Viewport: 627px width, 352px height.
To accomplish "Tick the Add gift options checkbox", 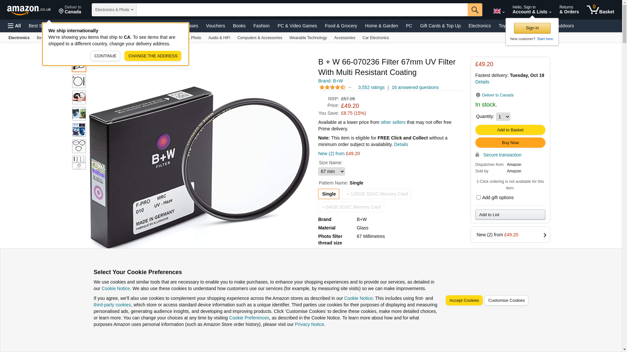I will (x=478, y=198).
